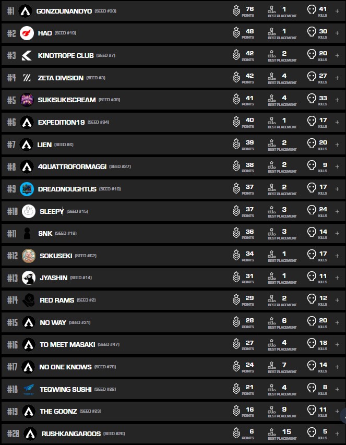Expand the No Way row details
The height and width of the screenshot is (445, 346).
coord(337,322)
